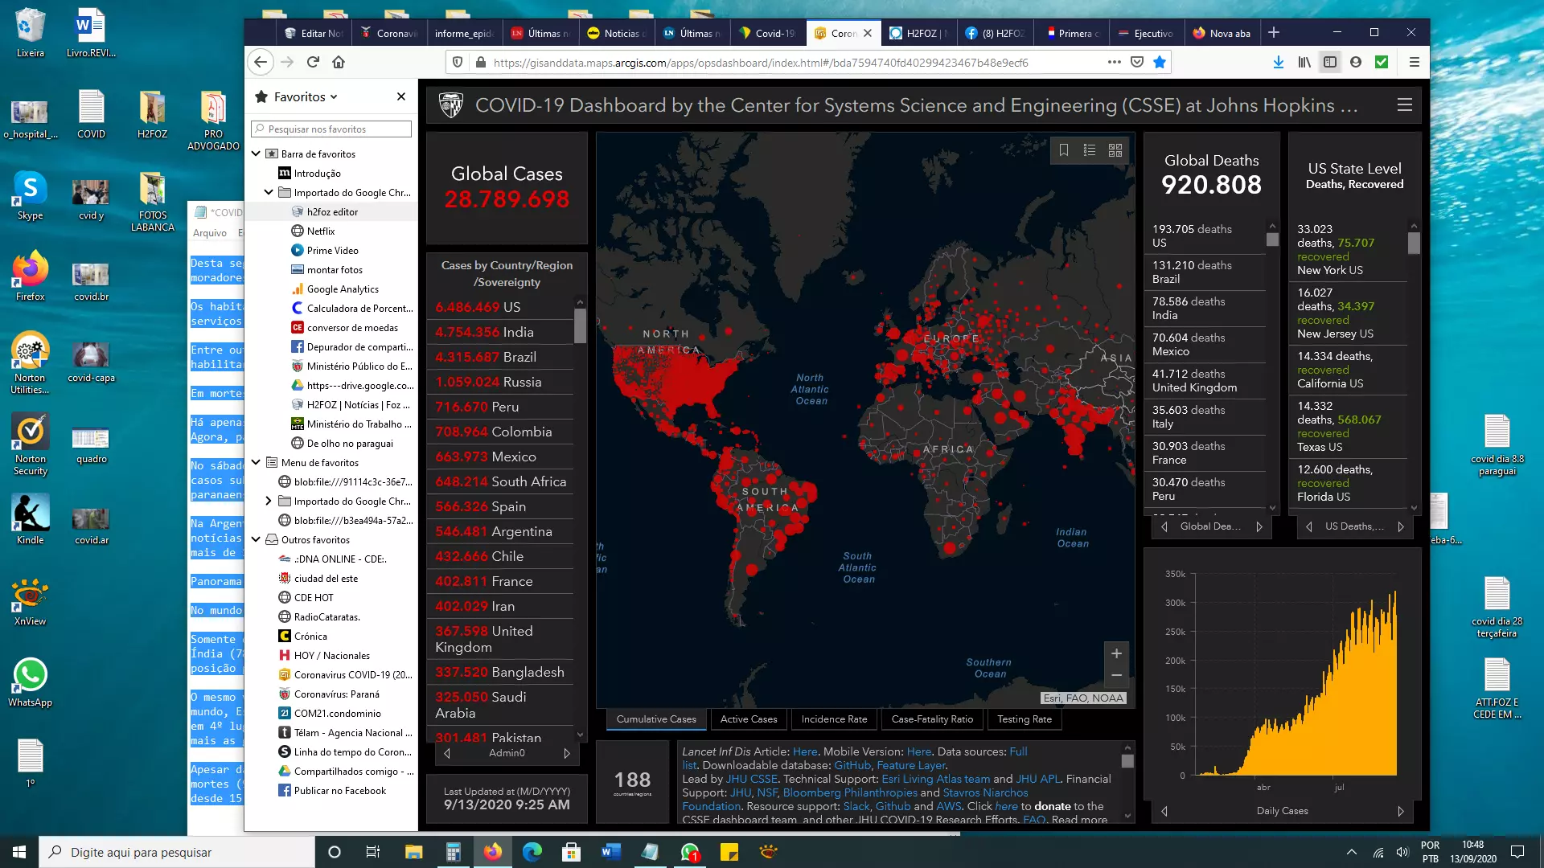The height and width of the screenshot is (868, 1544).
Task: Click the dashboard hamburger menu icon
Action: [1405, 105]
